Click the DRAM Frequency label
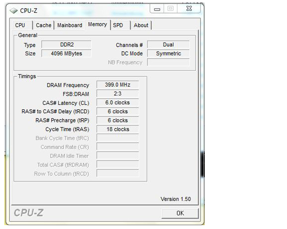The width and height of the screenshot is (287, 229). point(68,85)
